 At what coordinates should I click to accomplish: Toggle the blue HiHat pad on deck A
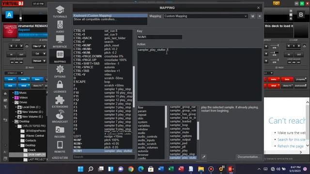24,86
